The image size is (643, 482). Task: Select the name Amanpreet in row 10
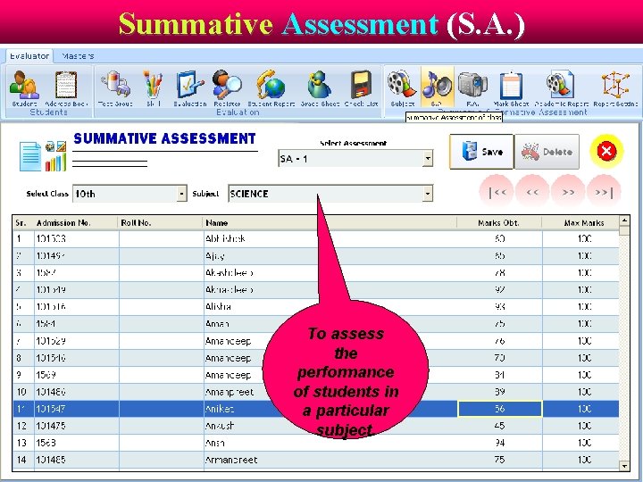pos(230,392)
